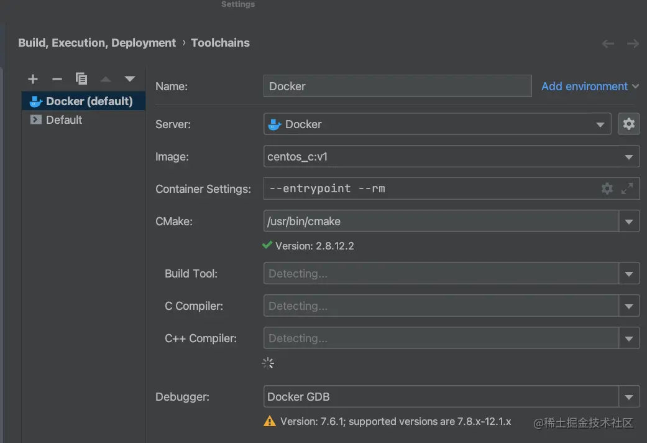Click the Name field containing Docker

tap(397, 86)
